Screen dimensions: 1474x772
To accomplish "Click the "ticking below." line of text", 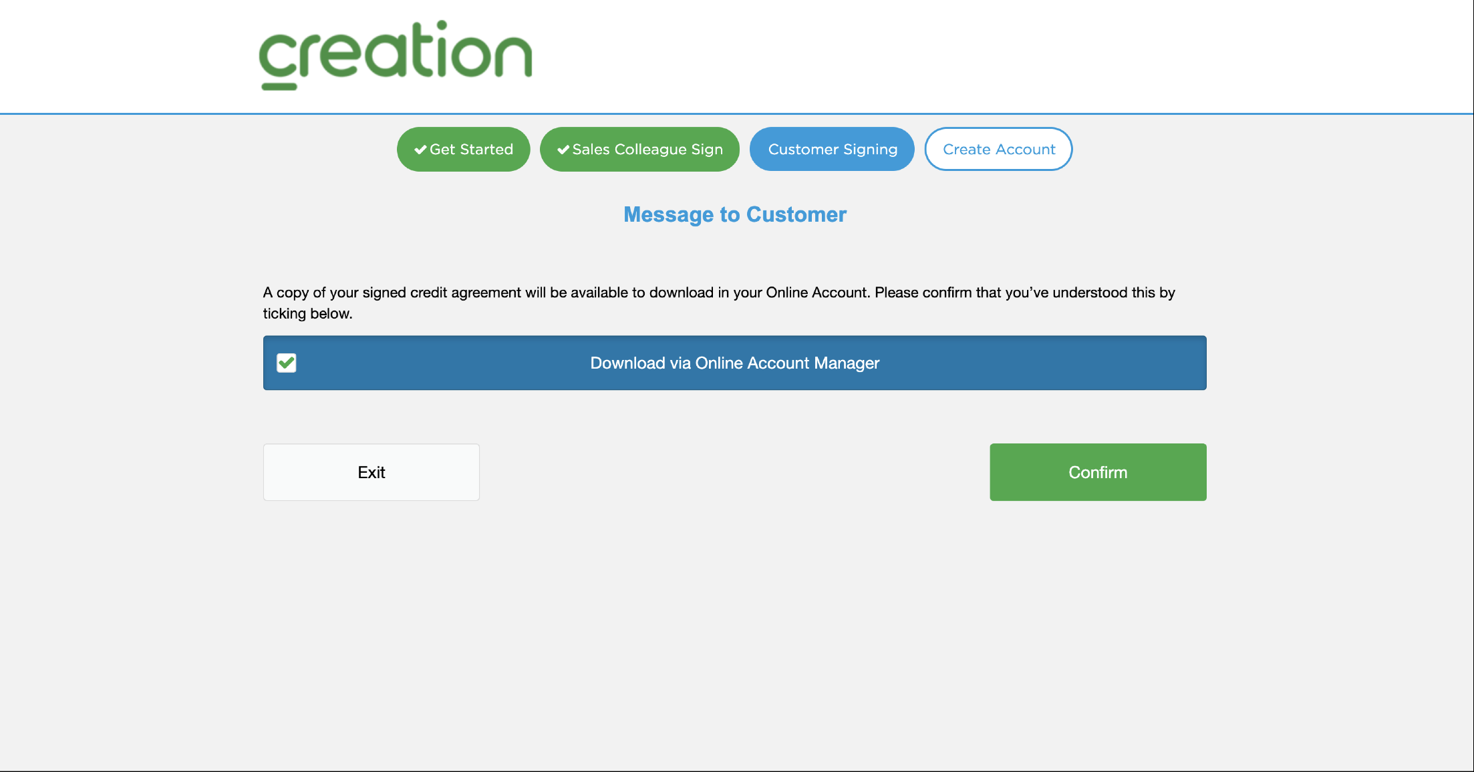I will [x=307, y=314].
